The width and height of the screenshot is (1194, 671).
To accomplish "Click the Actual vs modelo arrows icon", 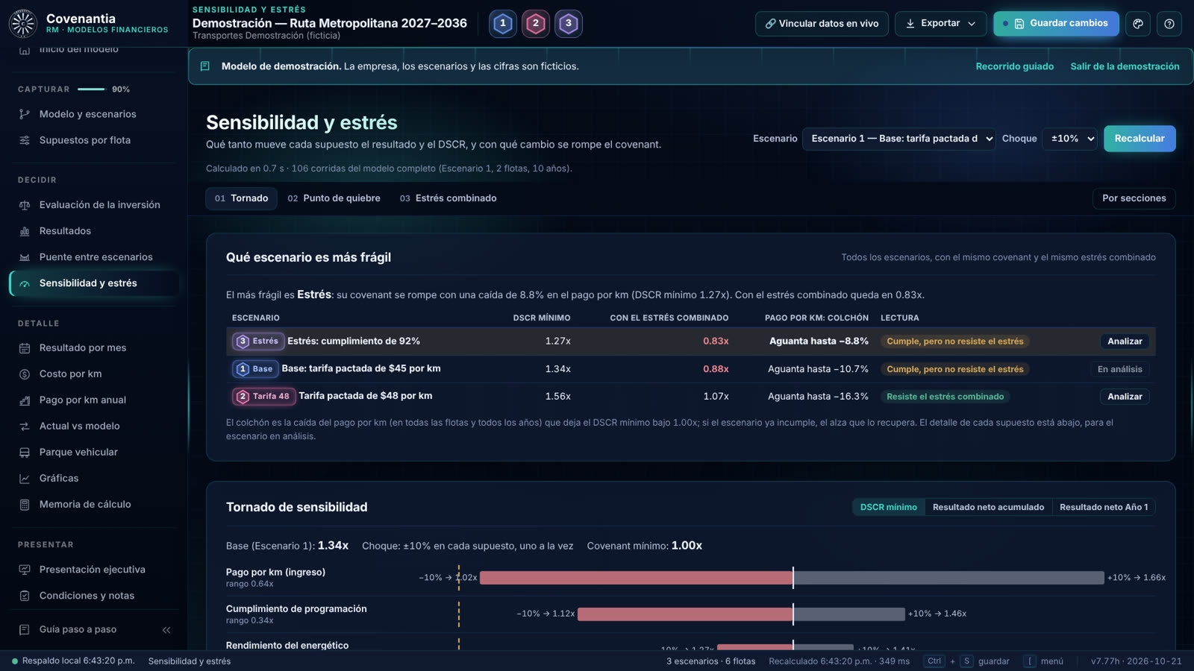I will pos(25,426).
